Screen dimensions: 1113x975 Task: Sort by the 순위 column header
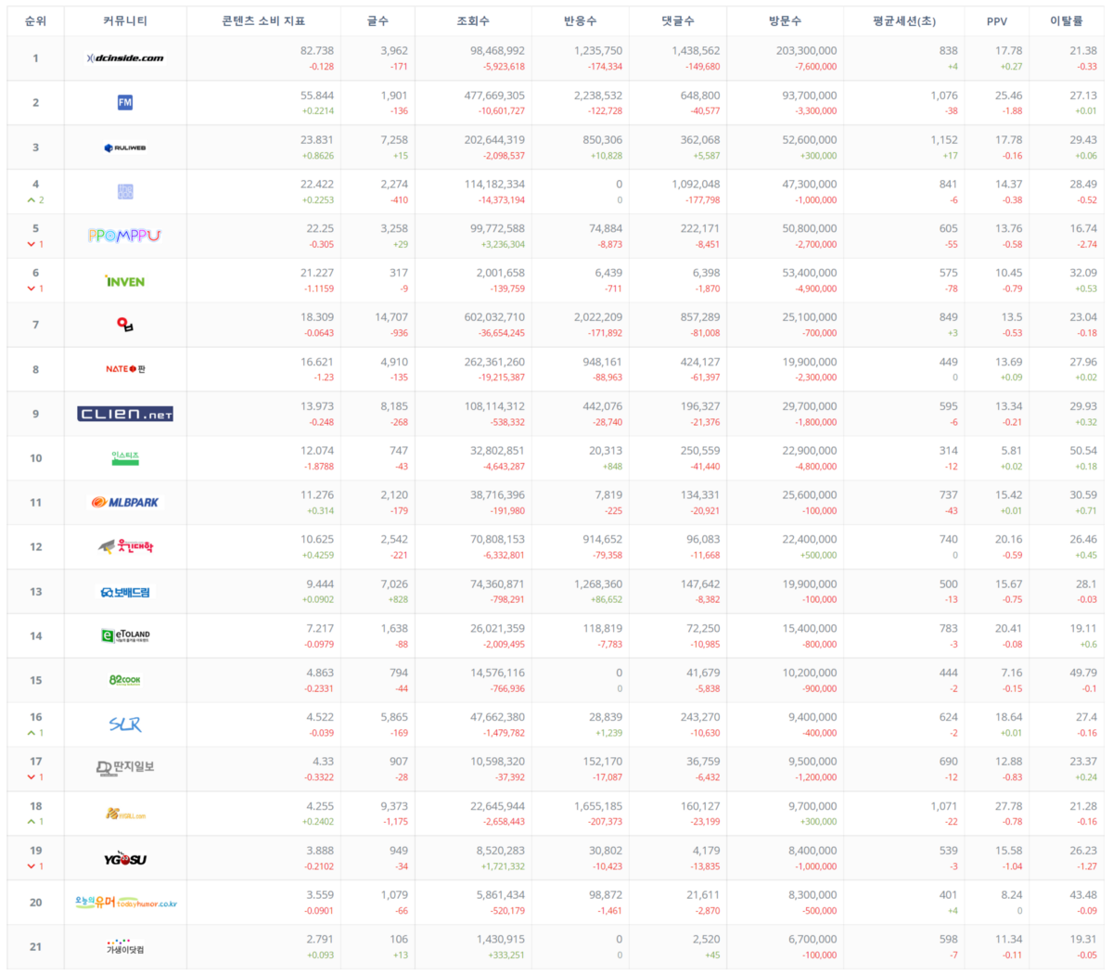35,20
